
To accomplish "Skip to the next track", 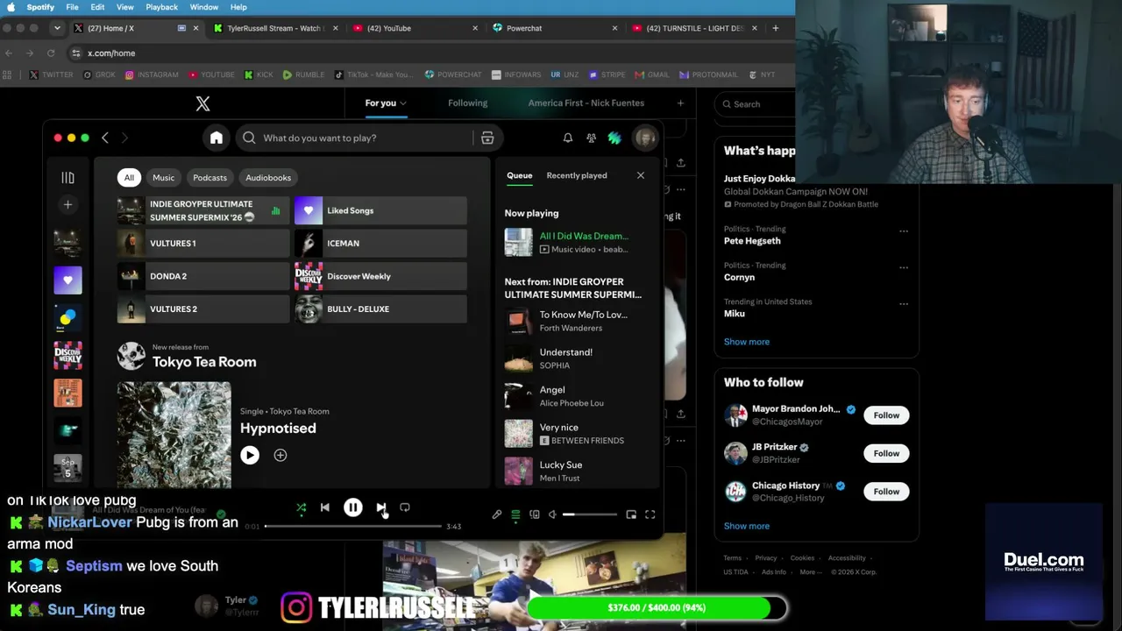I will tap(381, 507).
